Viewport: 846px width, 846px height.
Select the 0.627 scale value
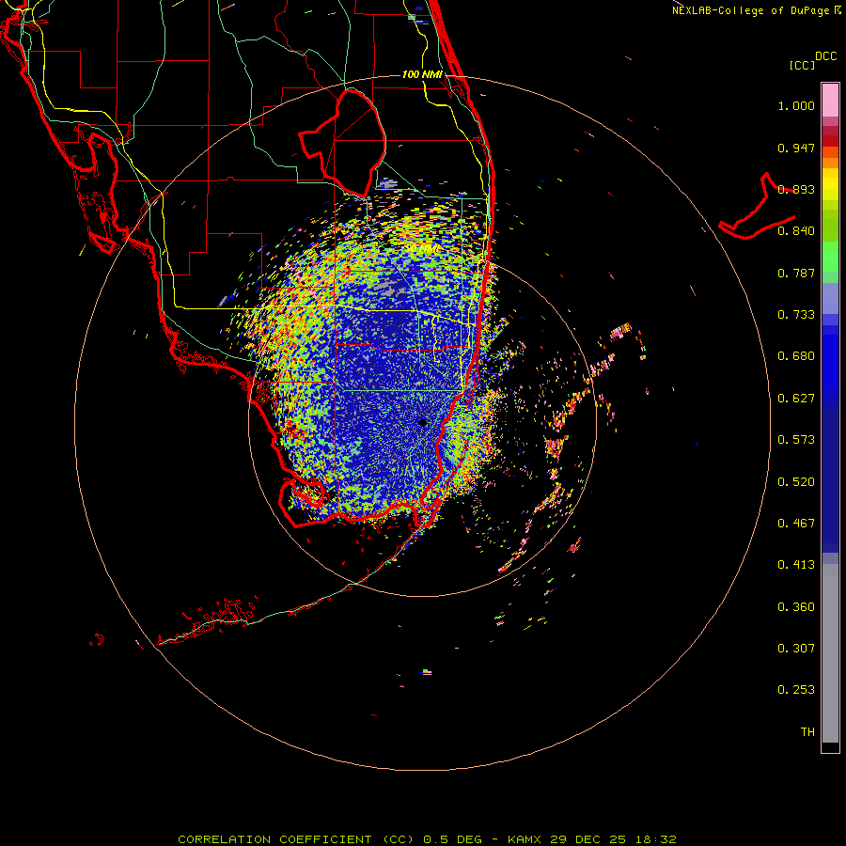click(x=796, y=399)
